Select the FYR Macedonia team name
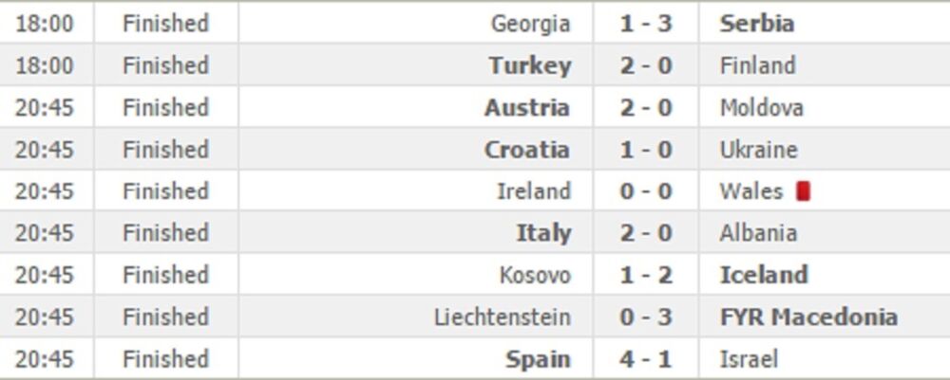 (x=808, y=317)
